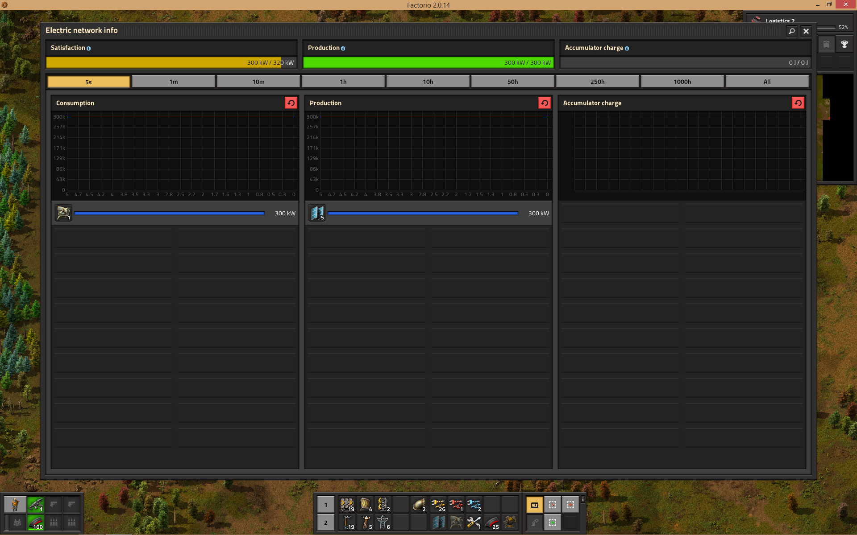Switch to quickbar row 1
Screen dimensions: 857x535
click(x=326, y=505)
